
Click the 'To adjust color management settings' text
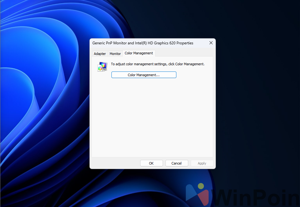[158, 64]
